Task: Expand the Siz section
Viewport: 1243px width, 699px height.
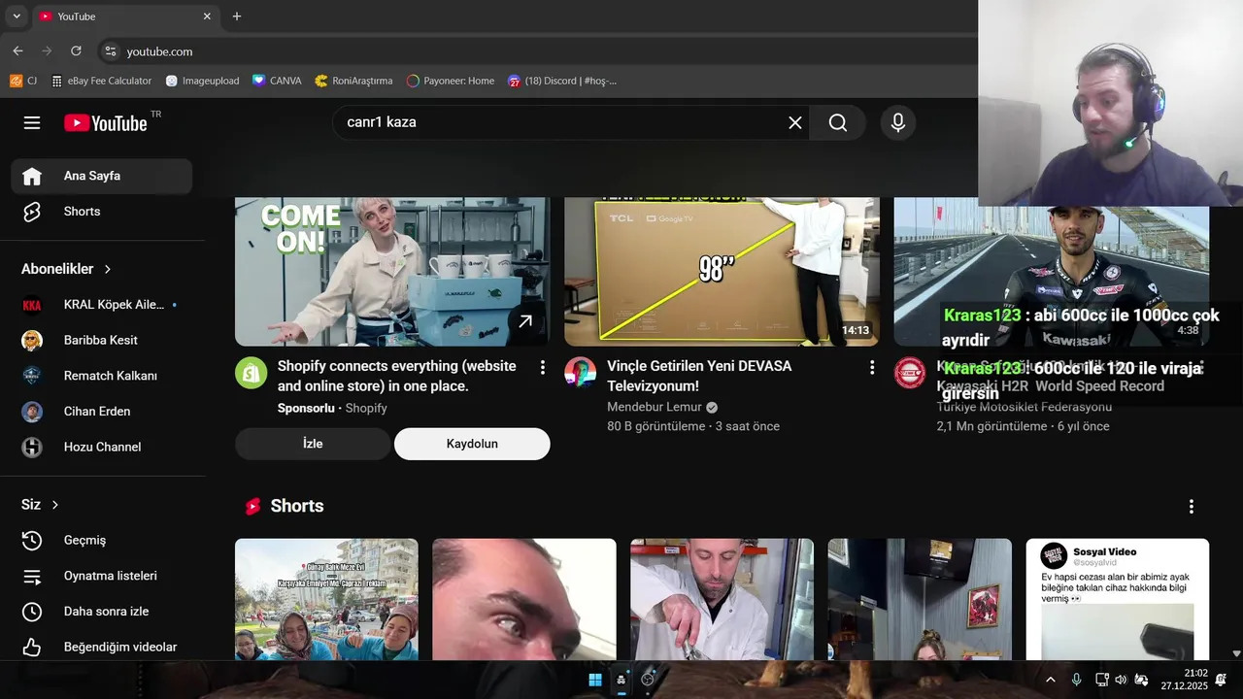Action: (41, 505)
